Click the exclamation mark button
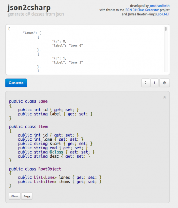 coord(154,83)
